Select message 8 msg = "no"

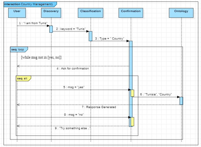pos(74,115)
